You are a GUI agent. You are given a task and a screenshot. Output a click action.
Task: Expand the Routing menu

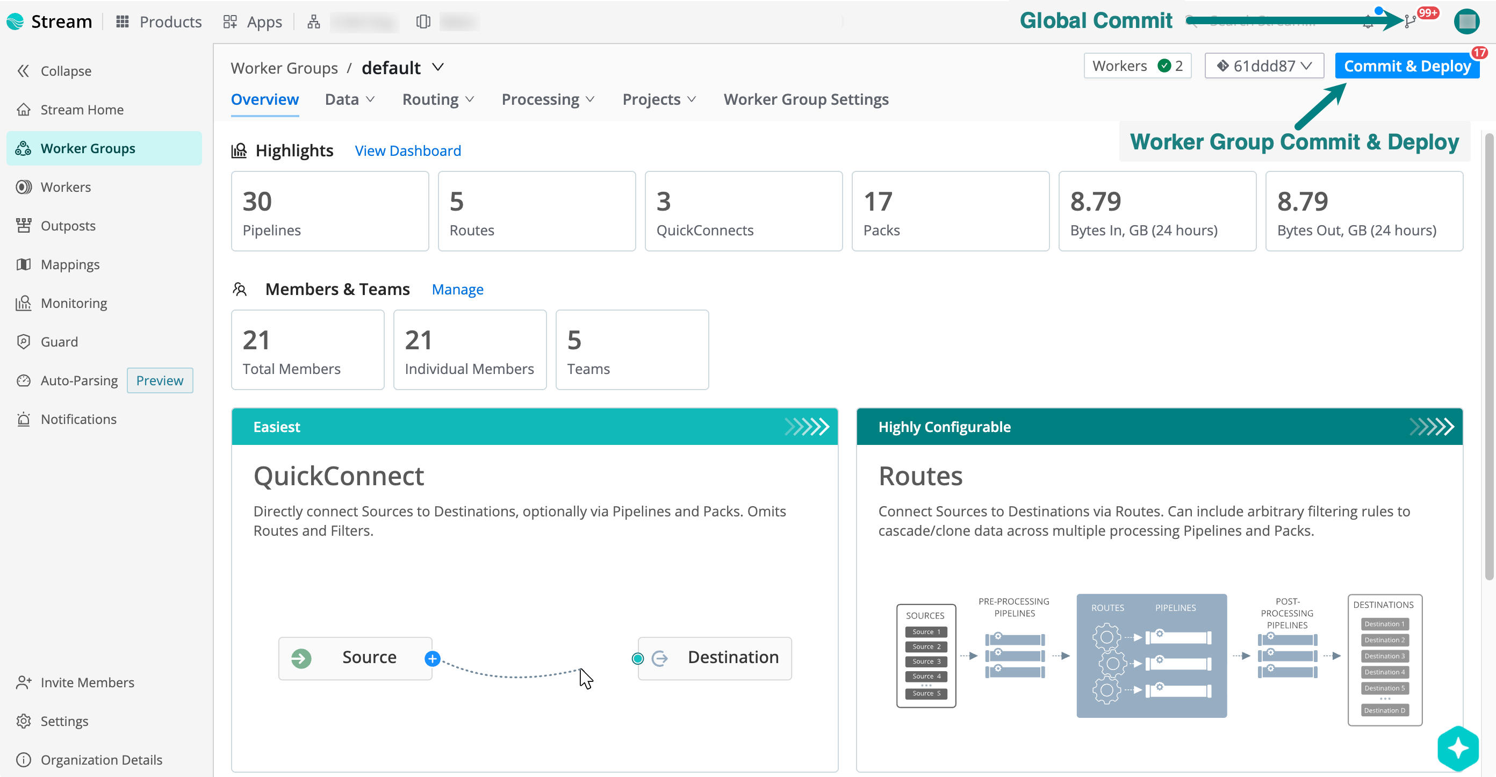click(438, 99)
